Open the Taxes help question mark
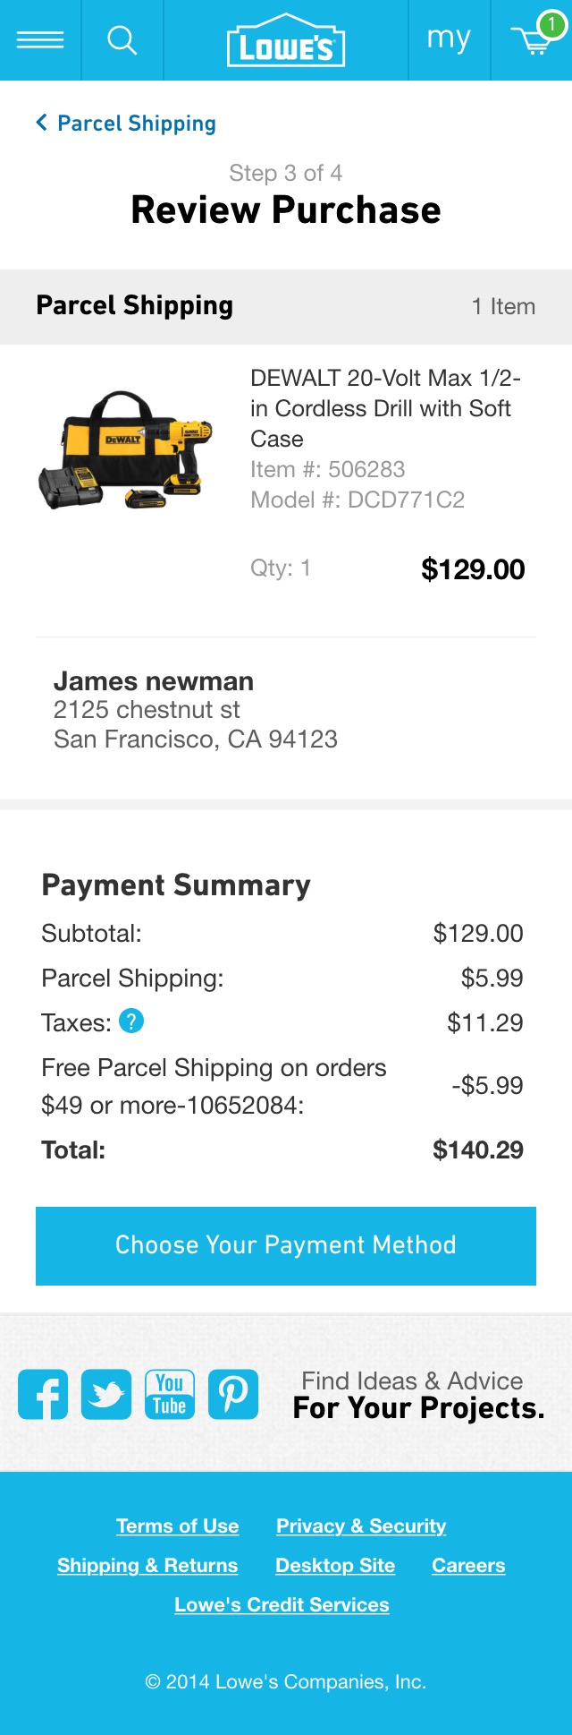The height and width of the screenshot is (1735, 572). [131, 1021]
